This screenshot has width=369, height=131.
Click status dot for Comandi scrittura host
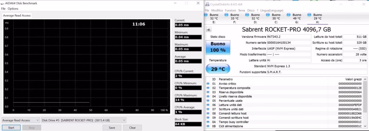(208, 118)
